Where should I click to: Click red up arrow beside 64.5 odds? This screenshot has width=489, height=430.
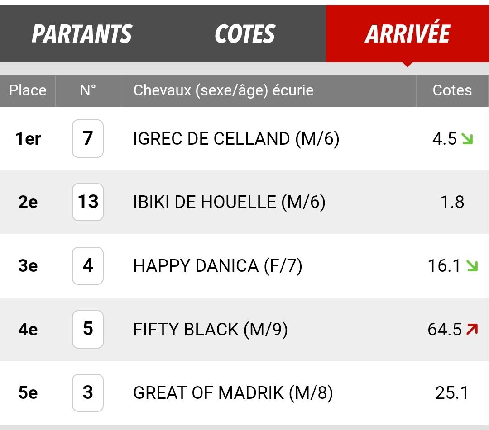pyautogui.click(x=472, y=330)
